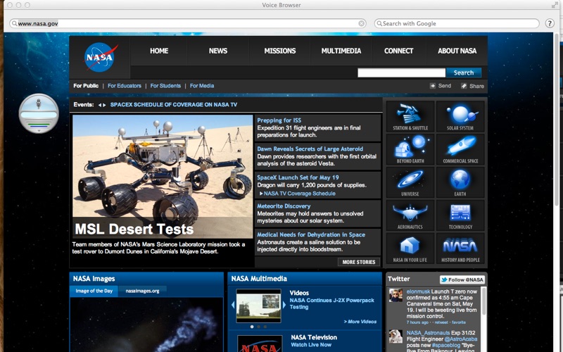Open the NASA In Your Life icon

[410, 249]
